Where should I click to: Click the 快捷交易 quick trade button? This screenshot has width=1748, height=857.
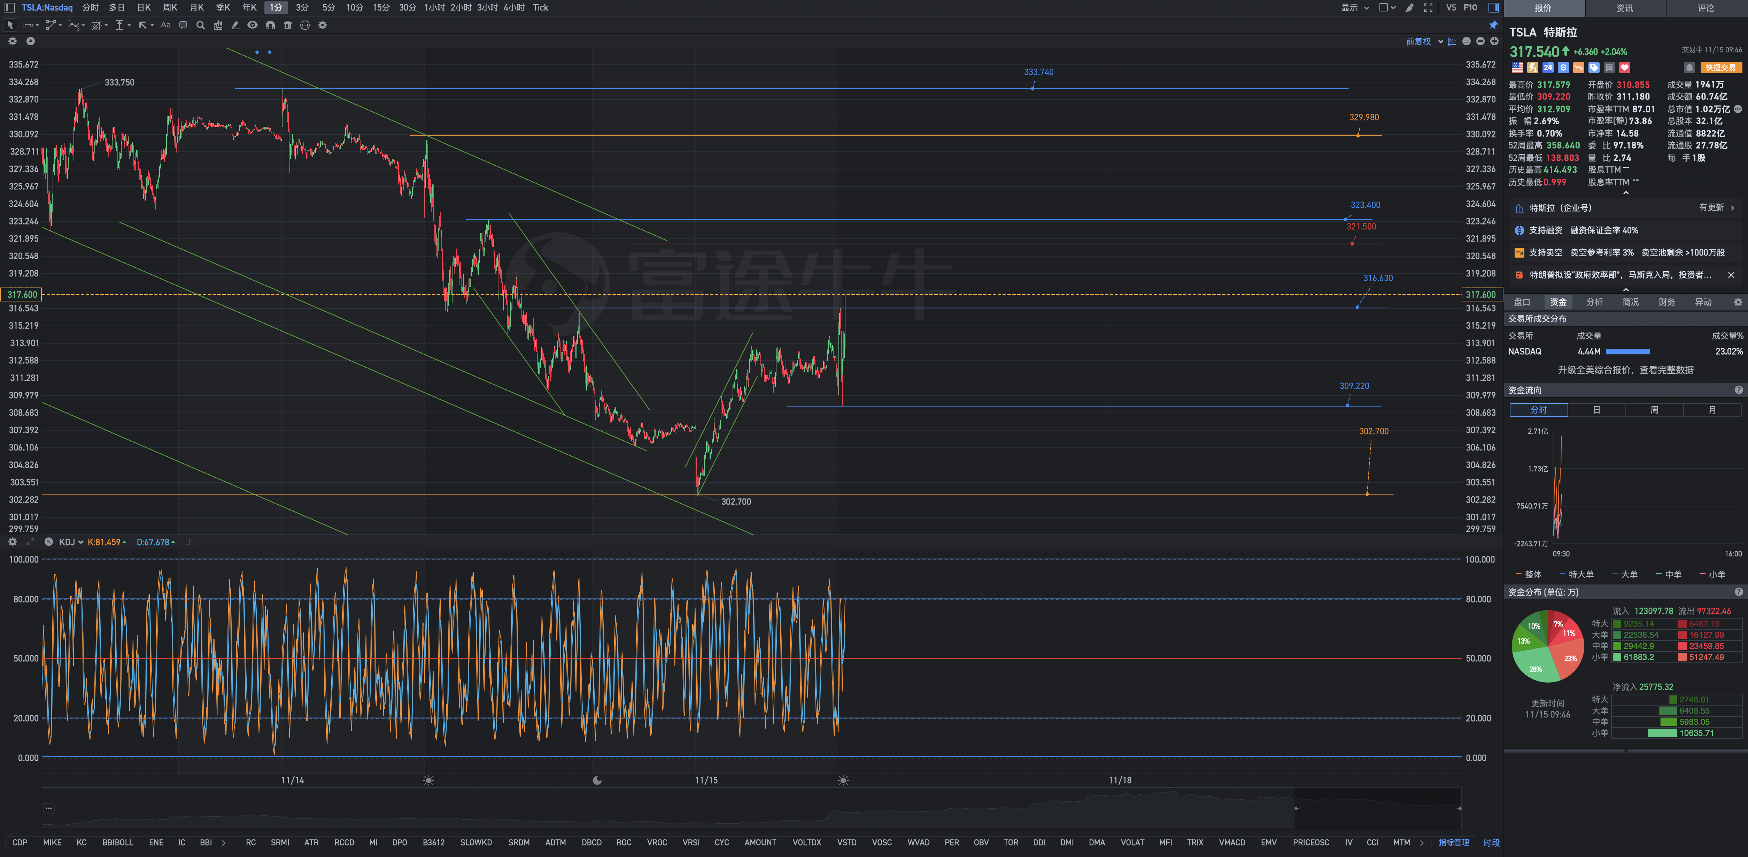1721,68
